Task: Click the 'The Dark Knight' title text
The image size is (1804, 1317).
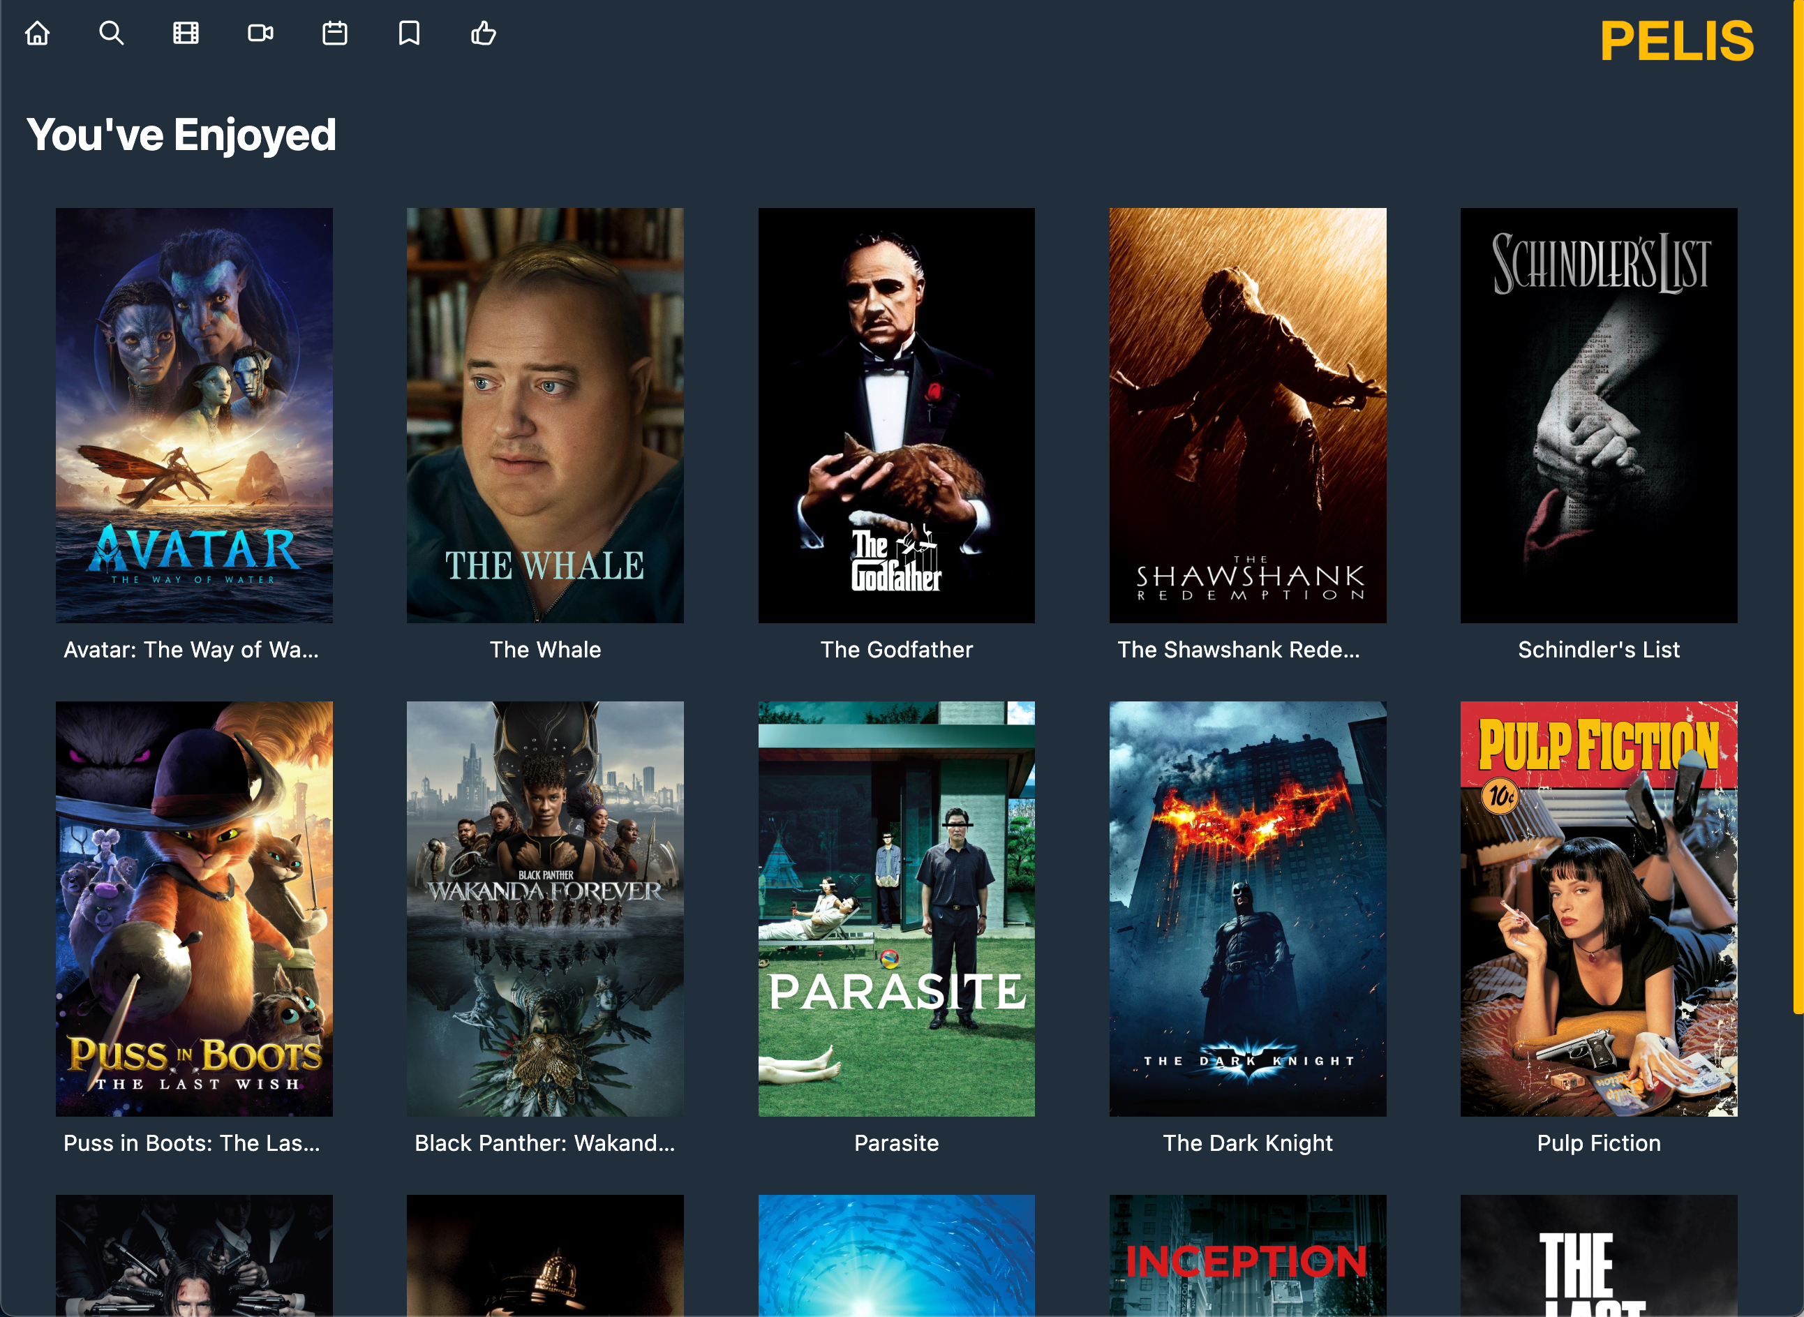Action: pyautogui.click(x=1248, y=1143)
